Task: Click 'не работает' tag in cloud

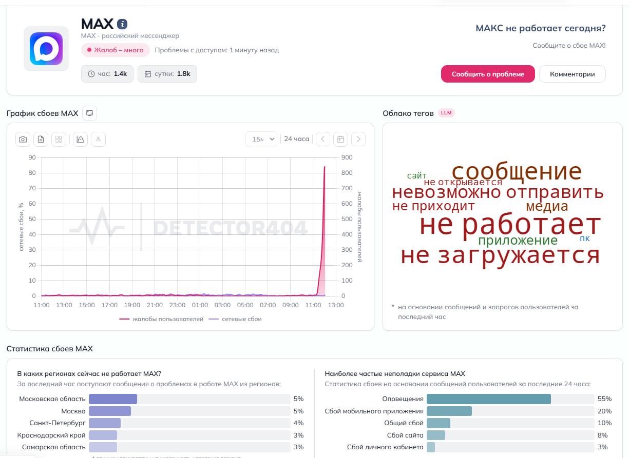Action: [x=510, y=224]
